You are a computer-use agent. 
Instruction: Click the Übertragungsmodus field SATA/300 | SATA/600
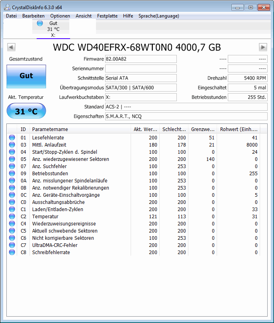141,88
